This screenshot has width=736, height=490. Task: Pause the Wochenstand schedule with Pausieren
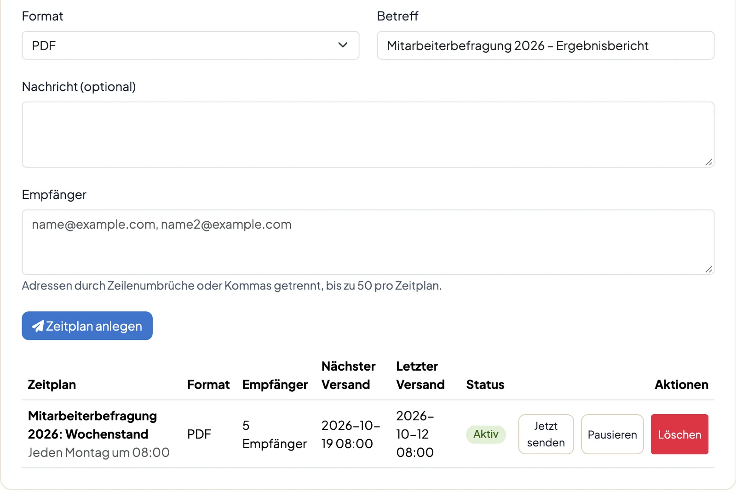coord(612,434)
